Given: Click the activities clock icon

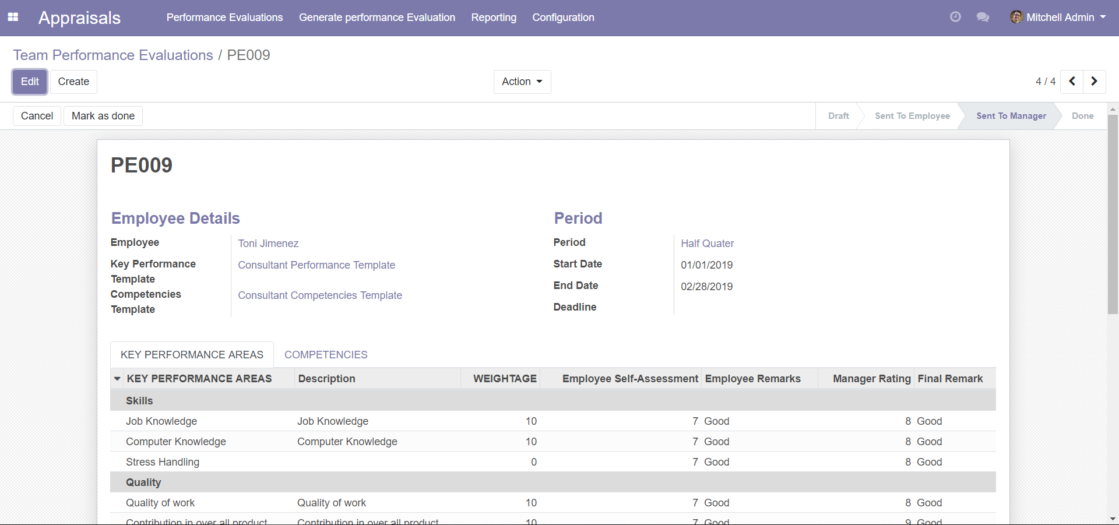Looking at the screenshot, I should coord(955,17).
